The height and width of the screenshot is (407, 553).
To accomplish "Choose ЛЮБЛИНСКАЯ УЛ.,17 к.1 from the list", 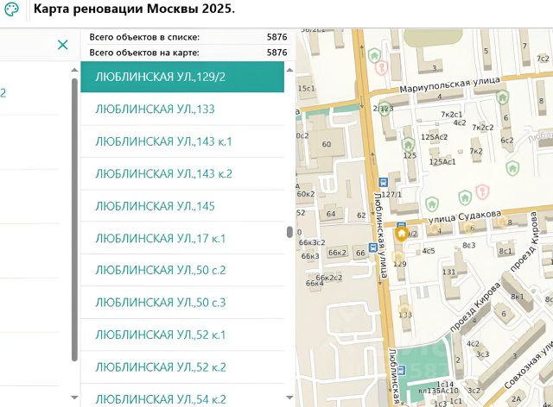I will pos(182,238).
